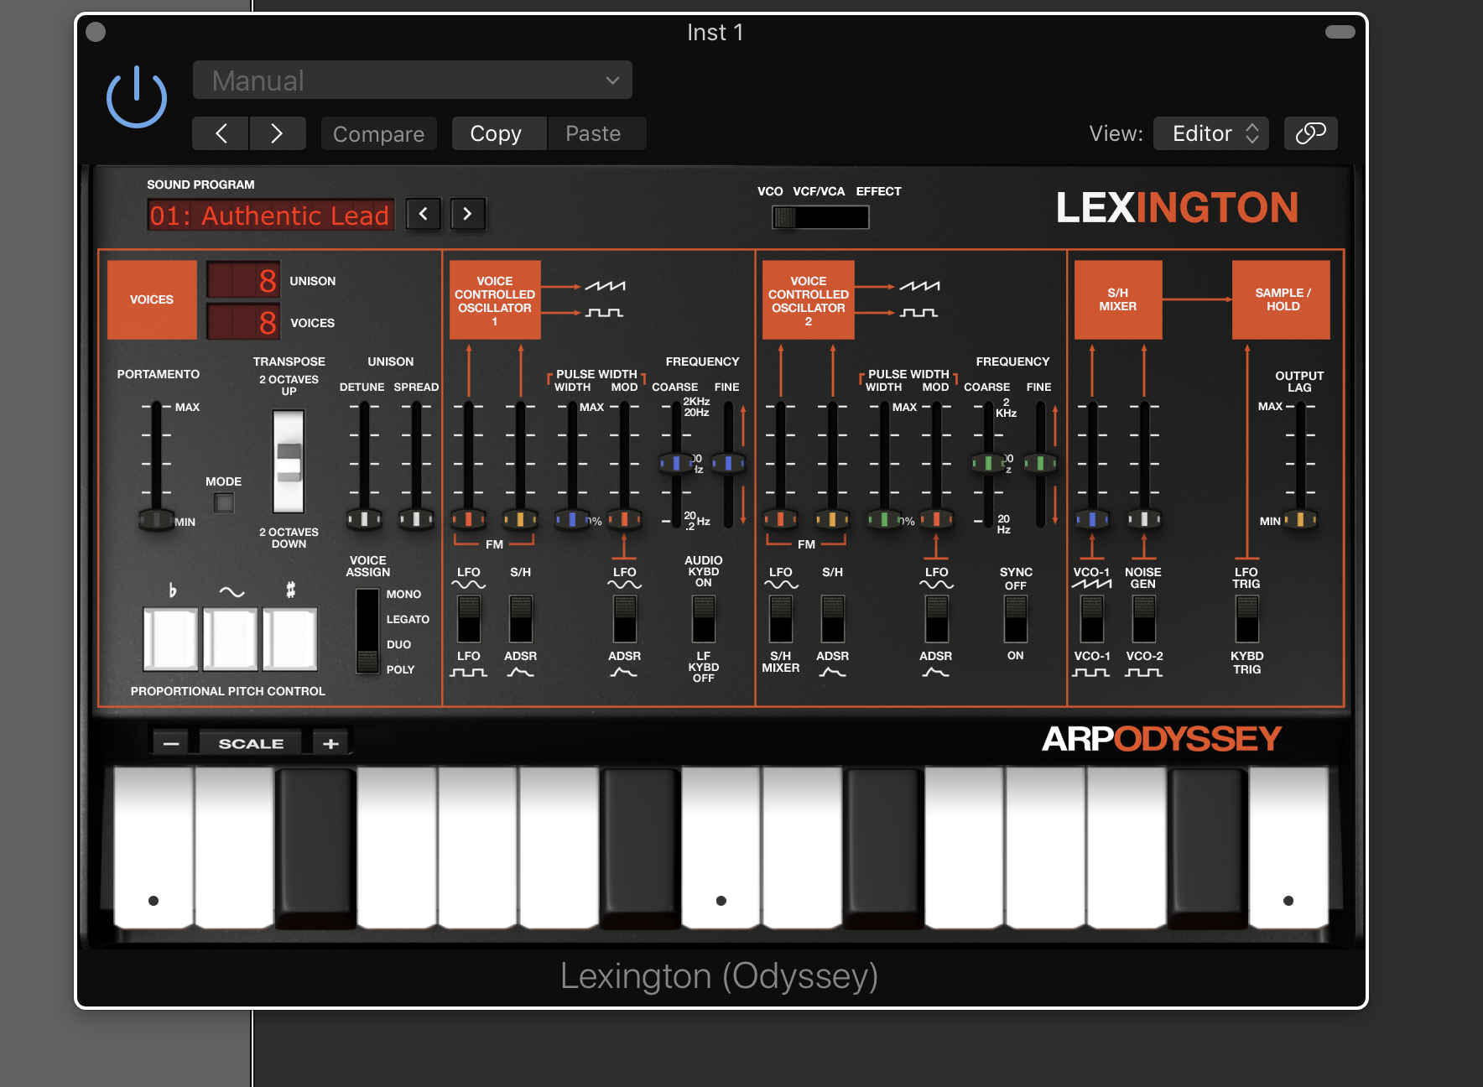Click the Copy button
The image size is (1483, 1087).
point(499,133)
